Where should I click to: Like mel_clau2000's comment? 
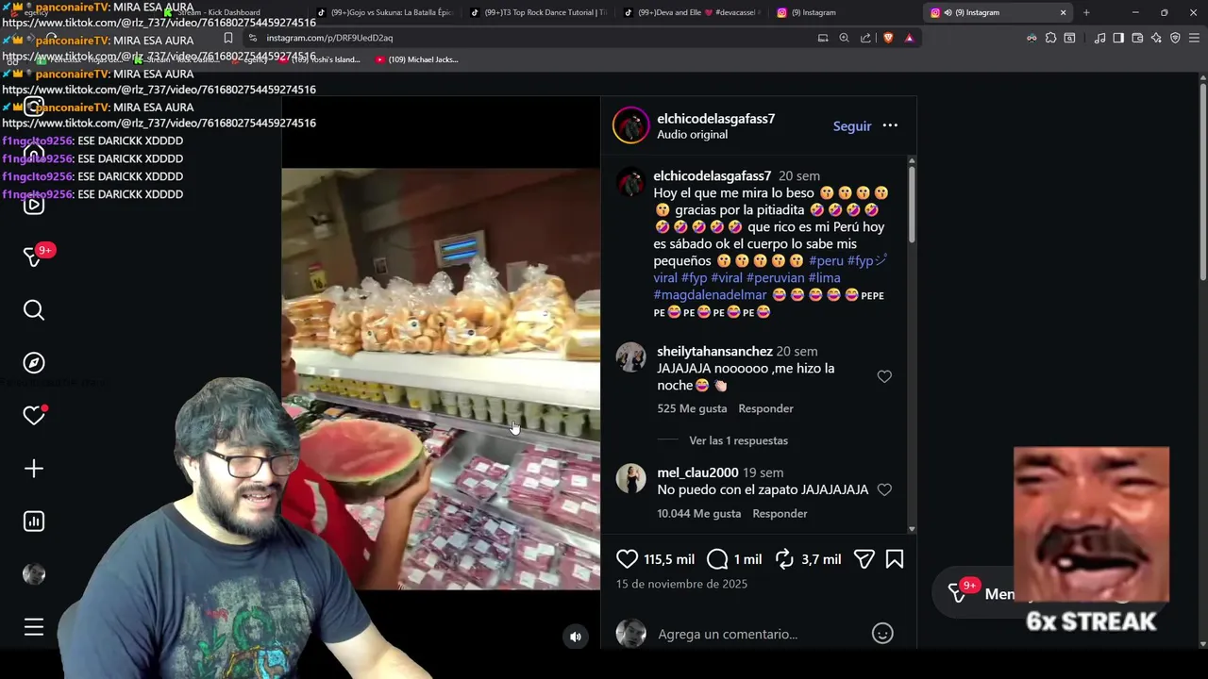pyautogui.click(x=884, y=489)
